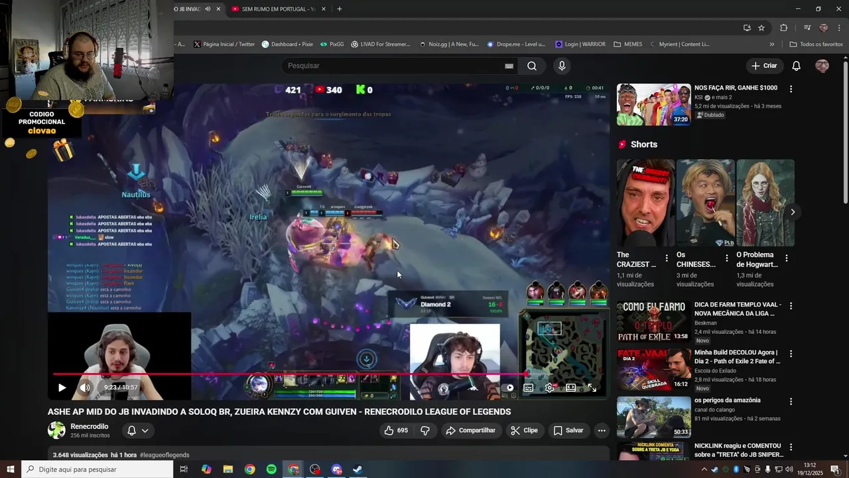The width and height of the screenshot is (849, 478).
Task: Open the on-screen keyboard icon in search
Action: point(509,66)
